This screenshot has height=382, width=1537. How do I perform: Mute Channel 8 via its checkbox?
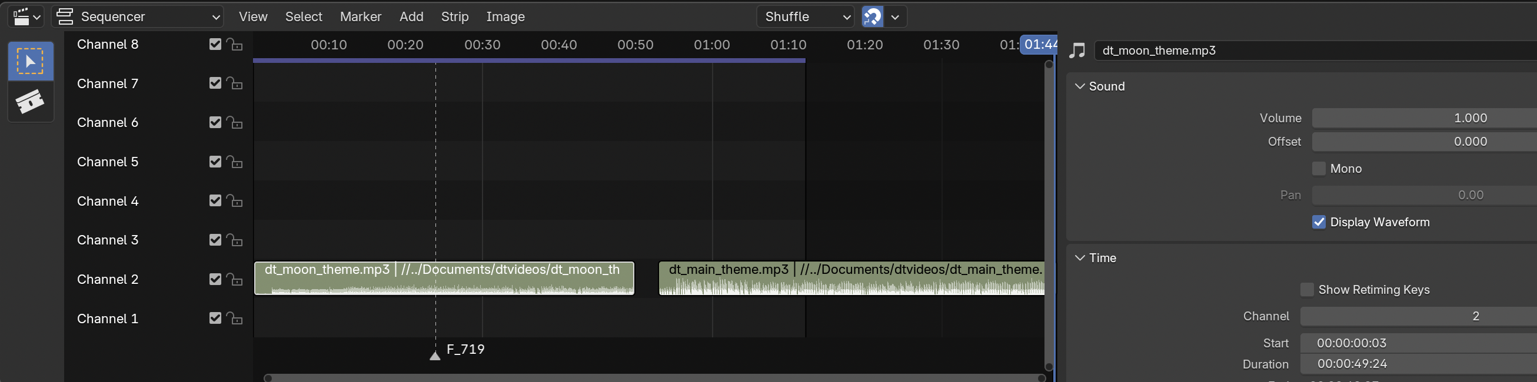coord(215,44)
